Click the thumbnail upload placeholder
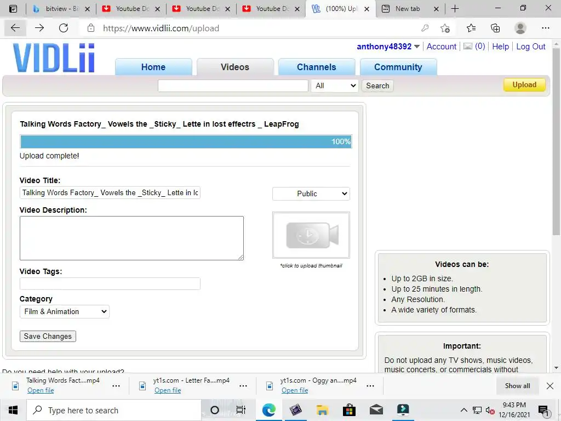The width and height of the screenshot is (561, 421). (311, 235)
